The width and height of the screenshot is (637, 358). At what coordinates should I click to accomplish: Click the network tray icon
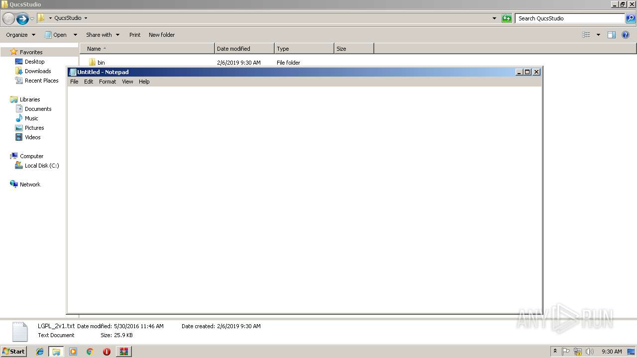coord(578,352)
